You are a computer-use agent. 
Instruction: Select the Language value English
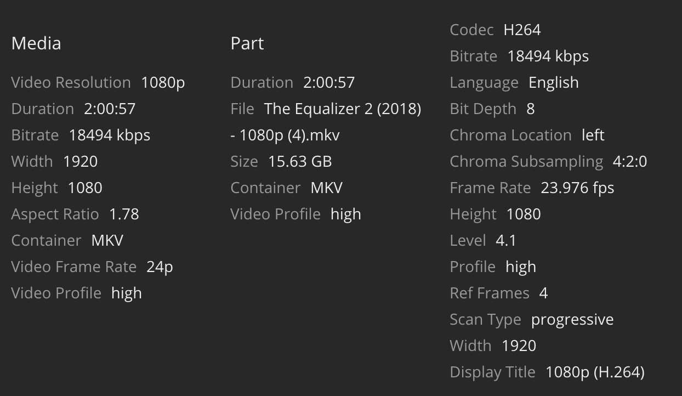[x=553, y=83]
